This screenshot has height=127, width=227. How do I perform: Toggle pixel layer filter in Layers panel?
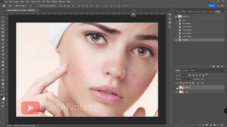pos(190,75)
